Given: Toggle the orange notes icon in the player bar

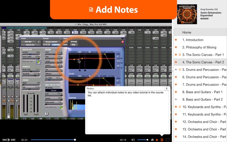Looking at the screenshot, I should (x=162, y=140).
